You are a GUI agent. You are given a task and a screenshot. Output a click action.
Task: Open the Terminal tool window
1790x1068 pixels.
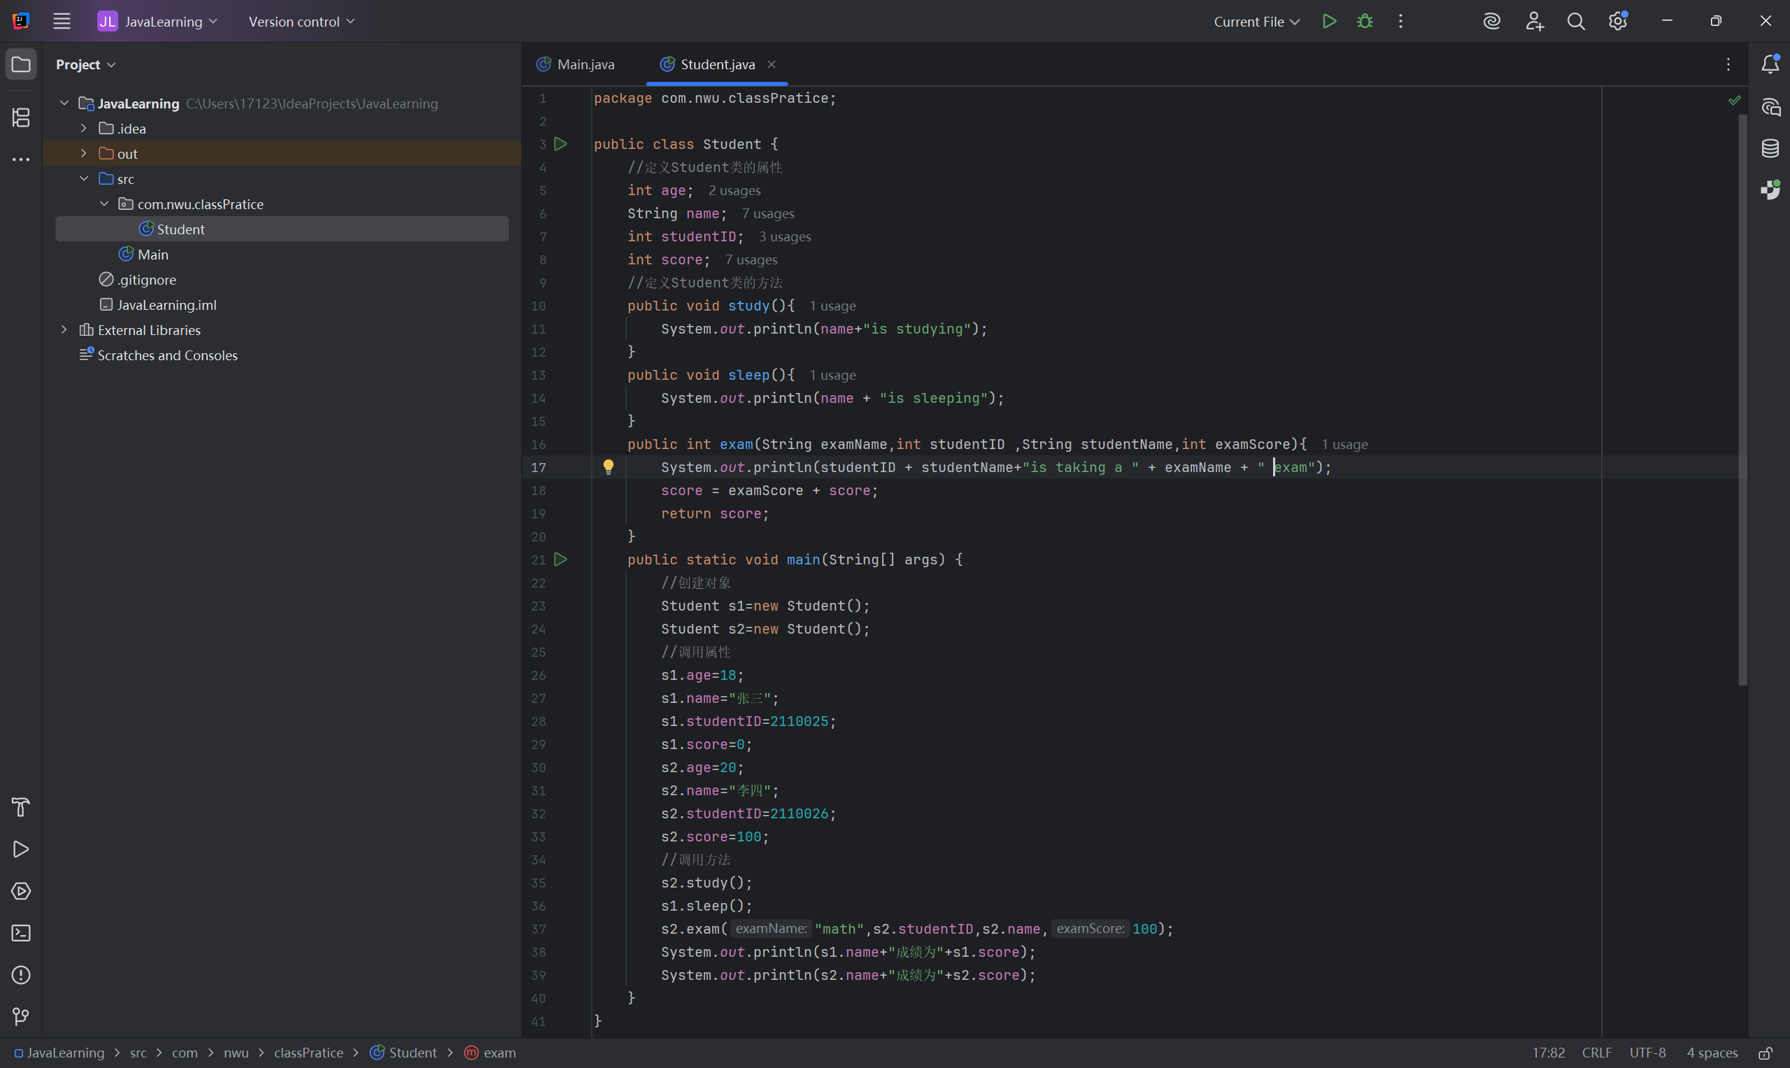click(x=21, y=934)
